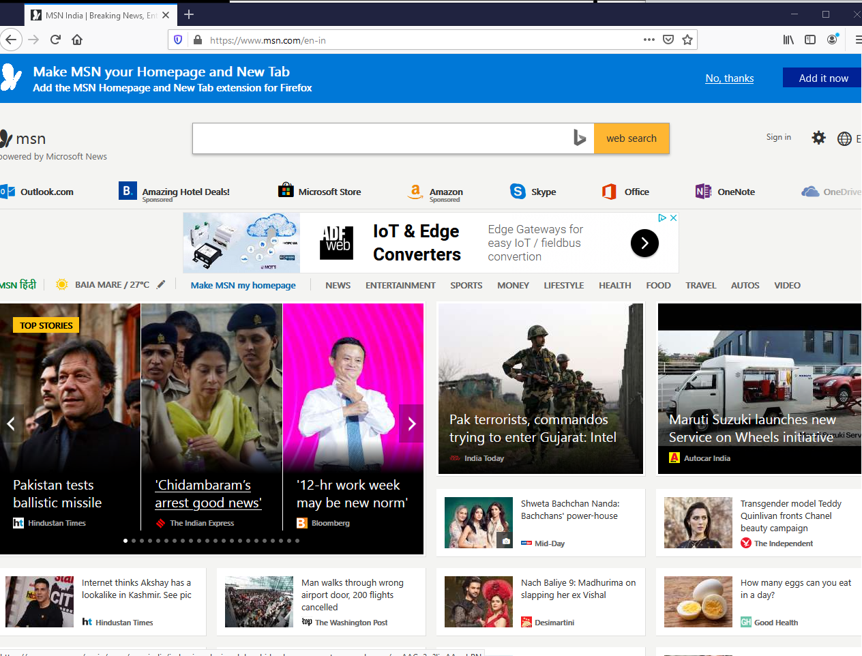Open a new tab with plus button
862x656 pixels.
189,14
